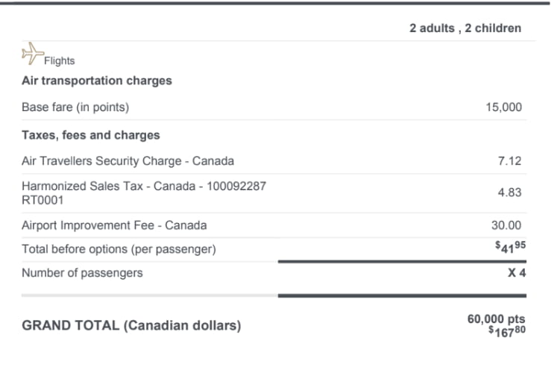Image resolution: width=560 pixels, height=367 pixels.
Task: Click the 4.83 sales tax amount
Action: (x=509, y=192)
